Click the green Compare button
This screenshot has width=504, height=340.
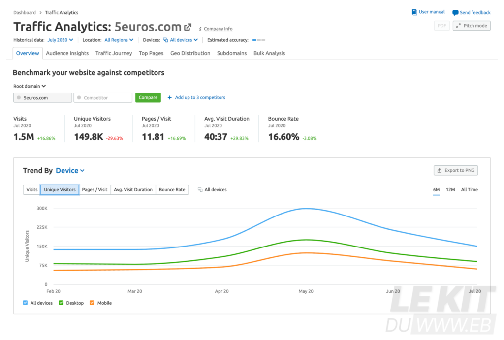click(x=148, y=98)
